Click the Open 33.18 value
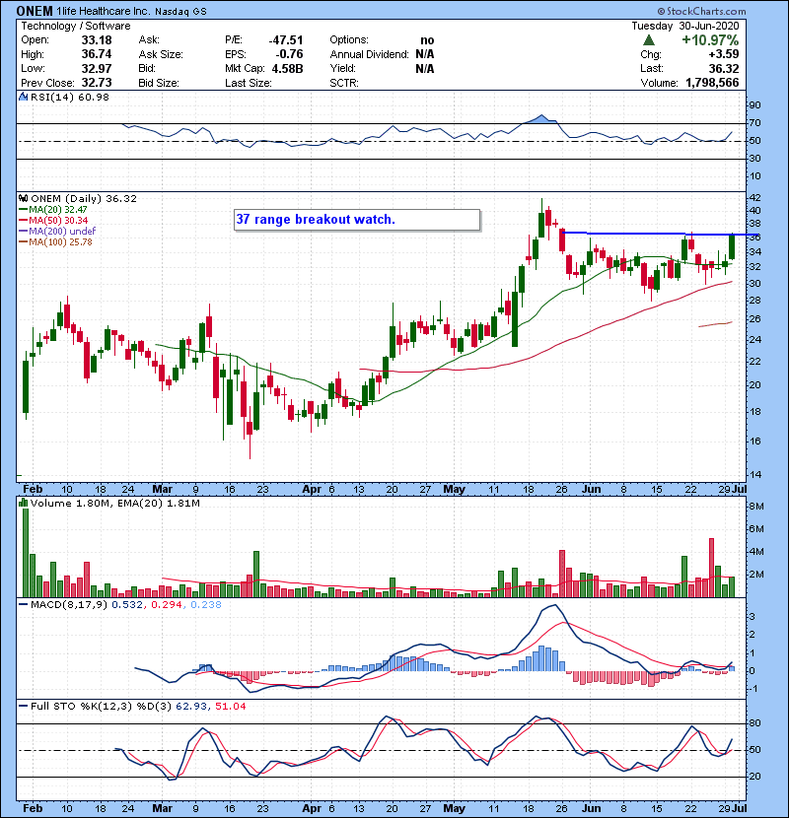 click(97, 40)
